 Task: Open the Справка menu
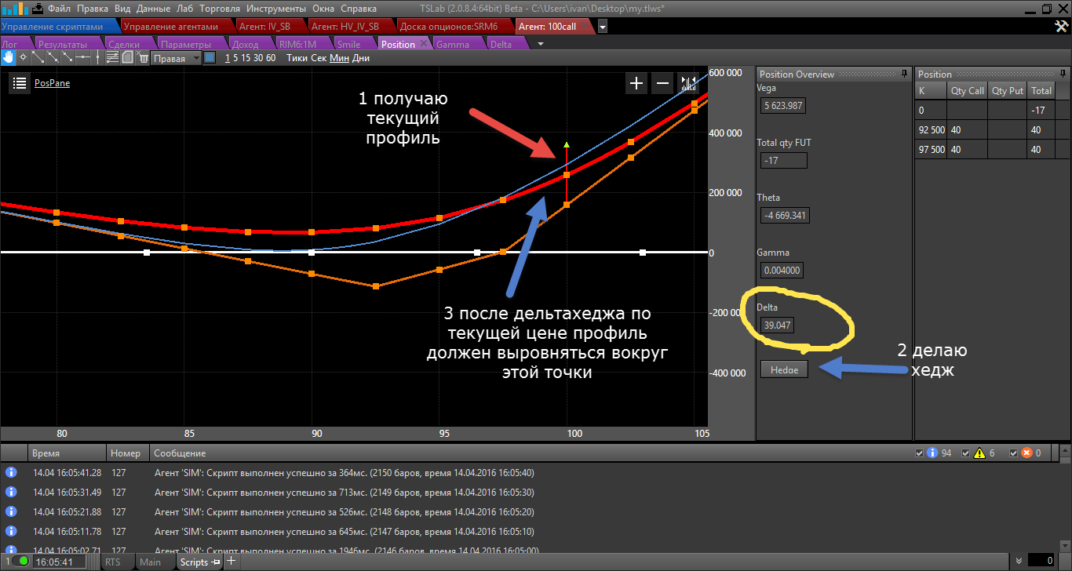[x=359, y=9]
